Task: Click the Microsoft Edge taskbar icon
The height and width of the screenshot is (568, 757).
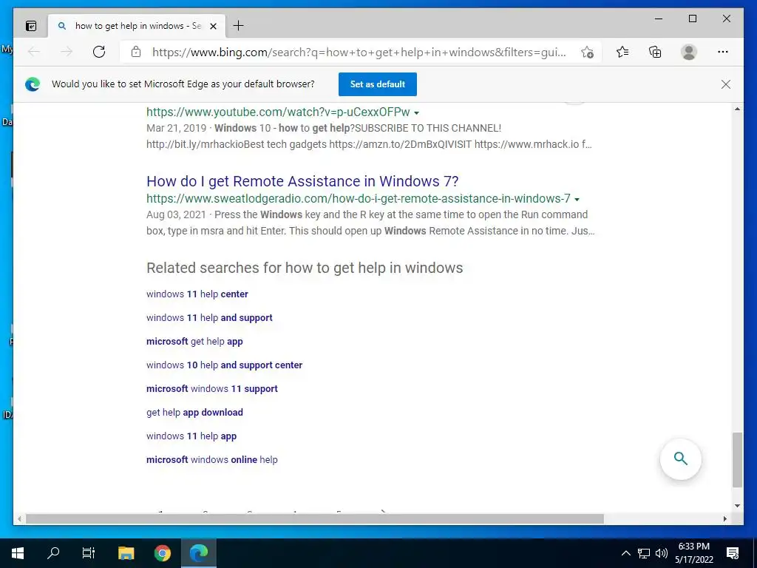Action: (198, 552)
